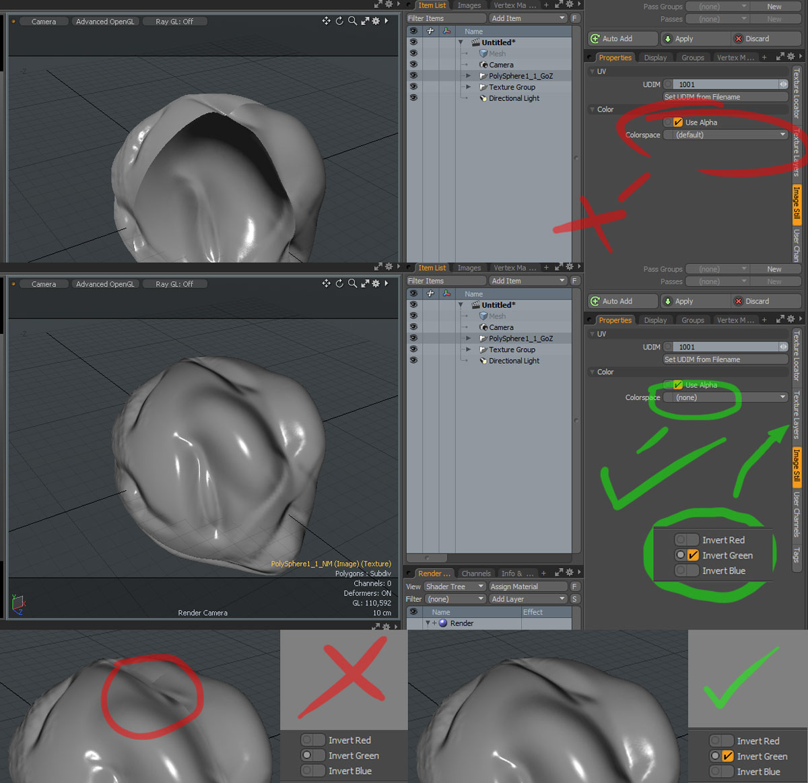
Task: Uncheck Use Alpha above the (none) Colorspace
Action: point(678,385)
